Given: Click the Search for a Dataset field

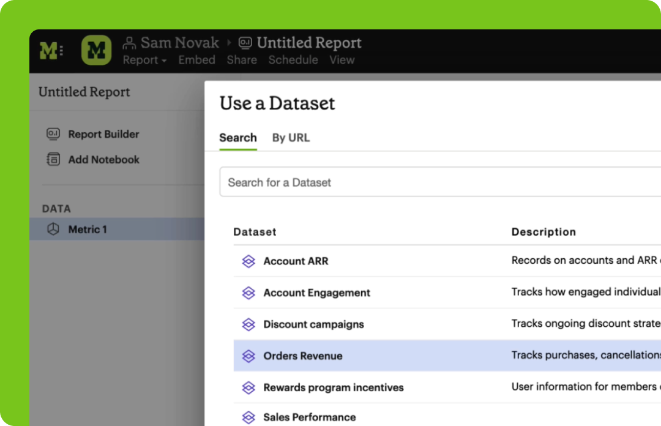Looking at the screenshot, I should coord(428,182).
